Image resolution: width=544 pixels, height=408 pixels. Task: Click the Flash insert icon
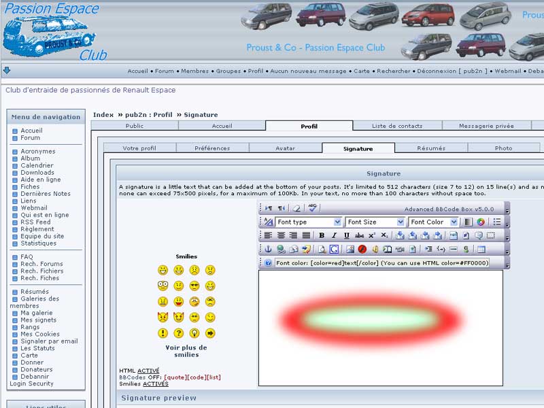[x=362, y=249]
